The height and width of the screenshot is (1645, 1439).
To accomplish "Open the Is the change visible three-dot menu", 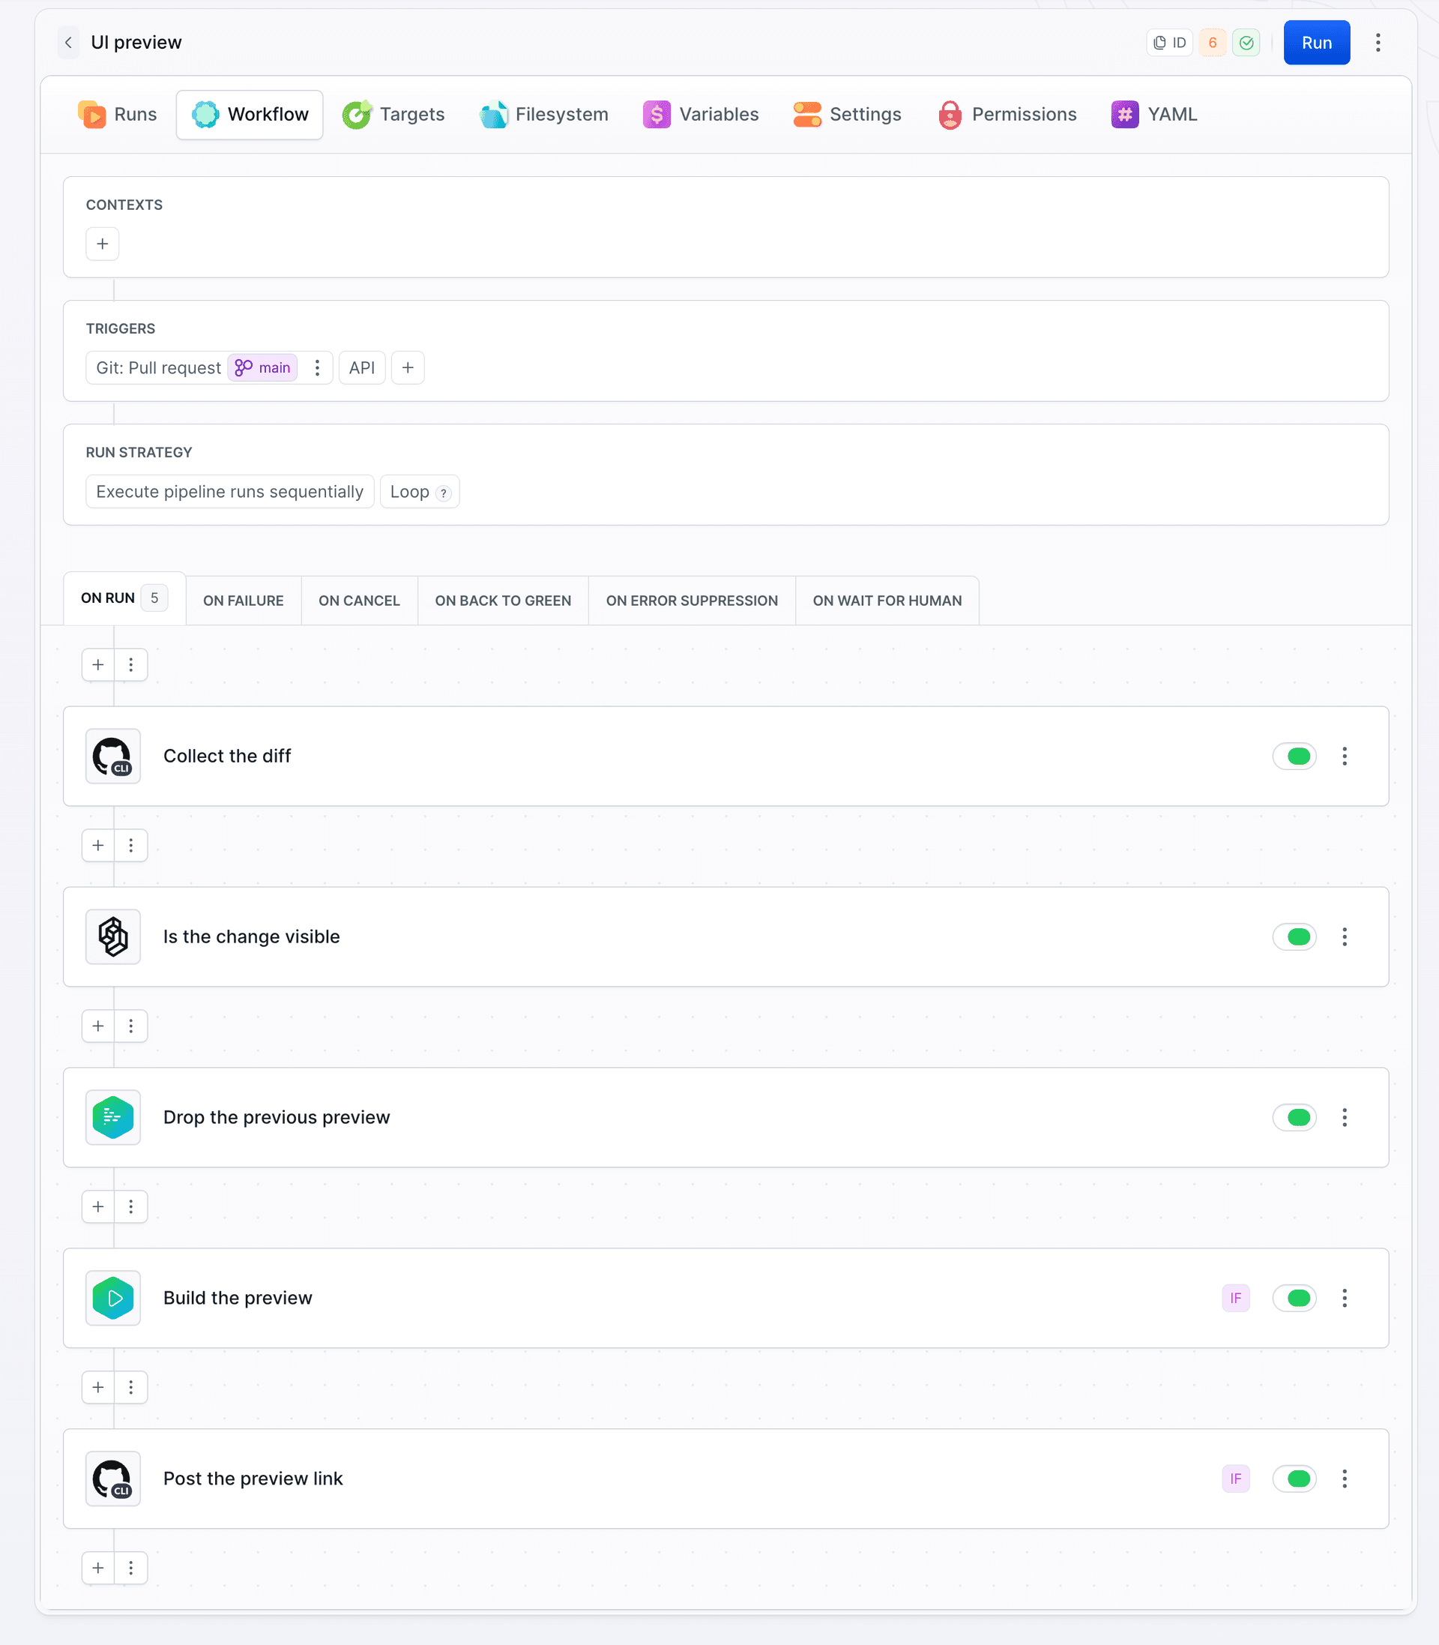I will tap(1345, 936).
